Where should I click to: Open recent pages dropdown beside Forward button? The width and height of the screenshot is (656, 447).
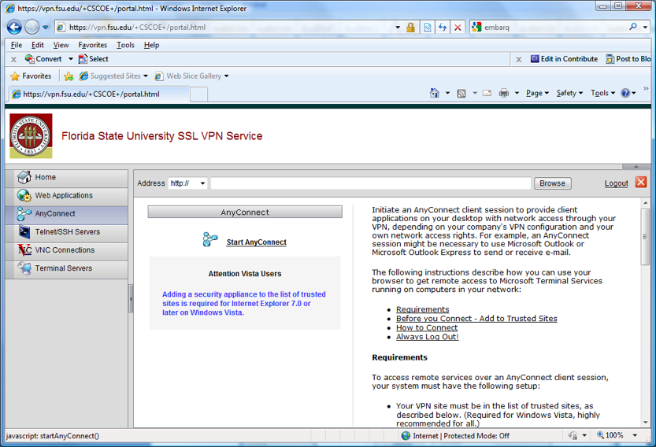pos(45,28)
